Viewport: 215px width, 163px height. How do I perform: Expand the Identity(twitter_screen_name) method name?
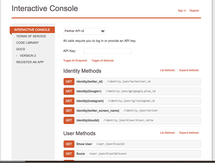98,111
